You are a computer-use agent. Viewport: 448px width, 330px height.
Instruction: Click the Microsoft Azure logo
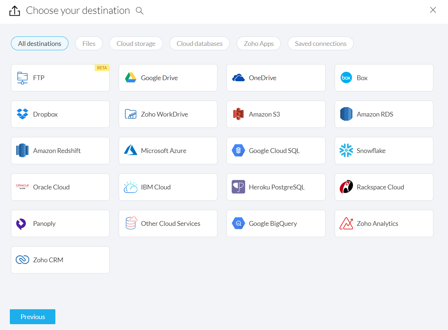(x=130, y=151)
